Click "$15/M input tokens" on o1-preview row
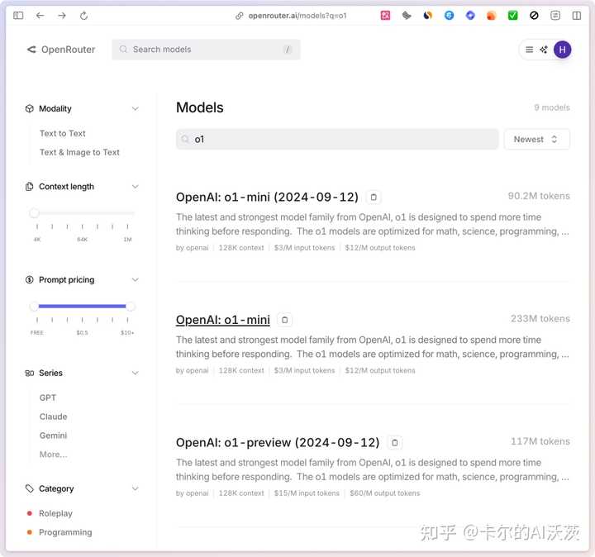 click(307, 493)
